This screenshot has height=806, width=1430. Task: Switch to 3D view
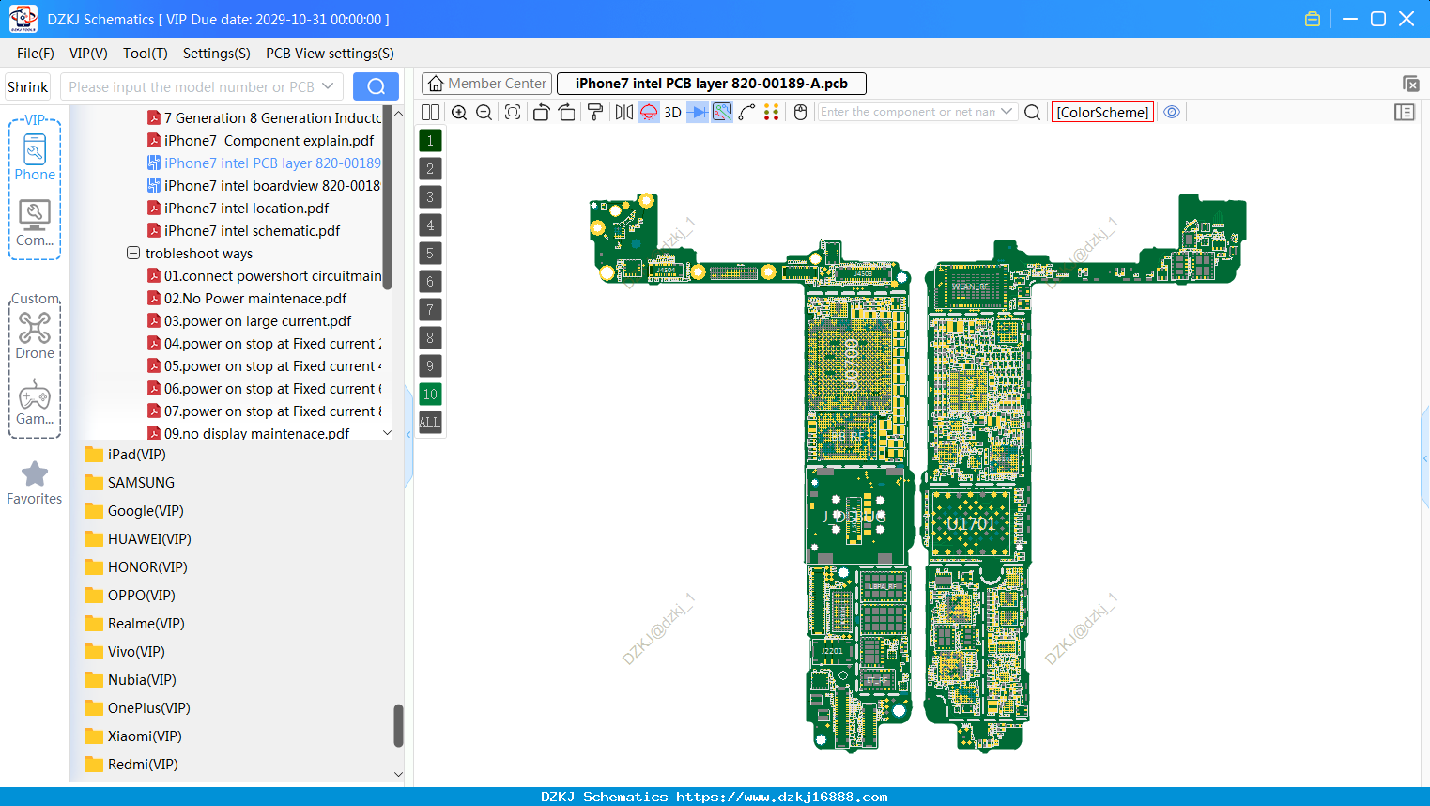pos(672,112)
